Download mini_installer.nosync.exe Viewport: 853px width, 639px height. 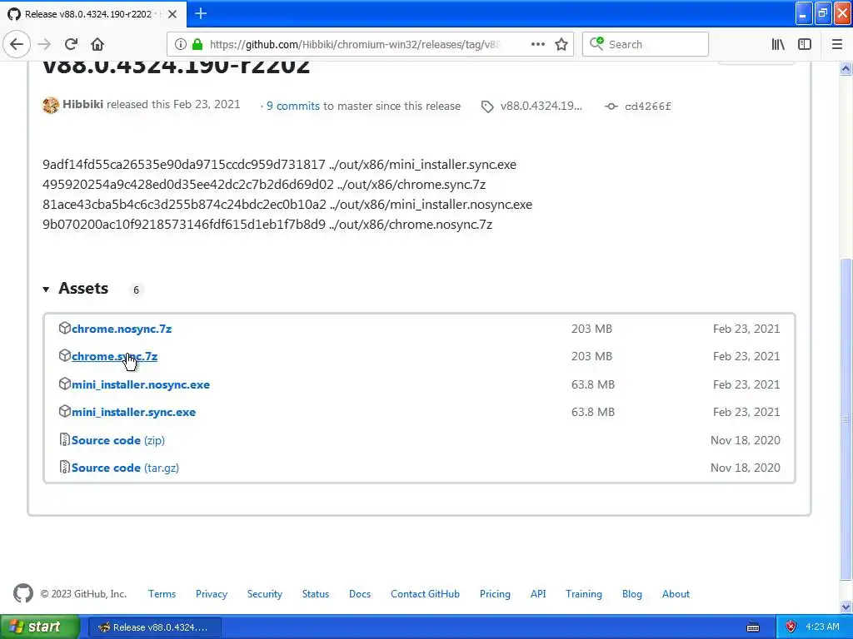click(140, 384)
